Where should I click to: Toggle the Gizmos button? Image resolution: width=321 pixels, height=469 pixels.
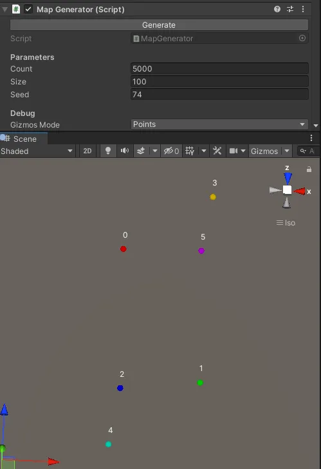coord(264,151)
